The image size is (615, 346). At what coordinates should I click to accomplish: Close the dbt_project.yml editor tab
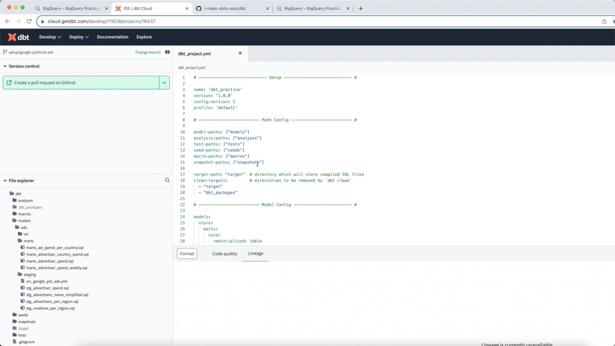pos(240,53)
